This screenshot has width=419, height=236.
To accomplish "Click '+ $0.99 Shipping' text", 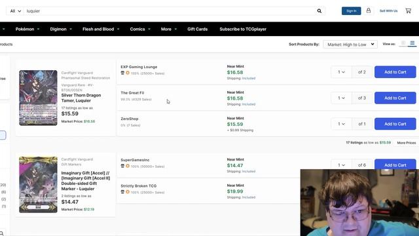I will pyautogui.click(x=240, y=130).
